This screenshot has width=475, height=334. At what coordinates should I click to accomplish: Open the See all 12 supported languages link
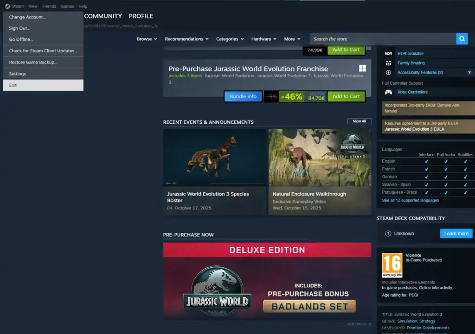[410, 201]
